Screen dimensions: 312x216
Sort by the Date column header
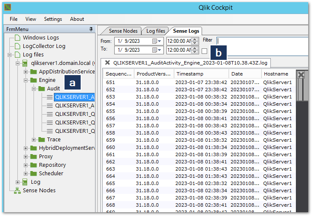[x=245, y=74]
